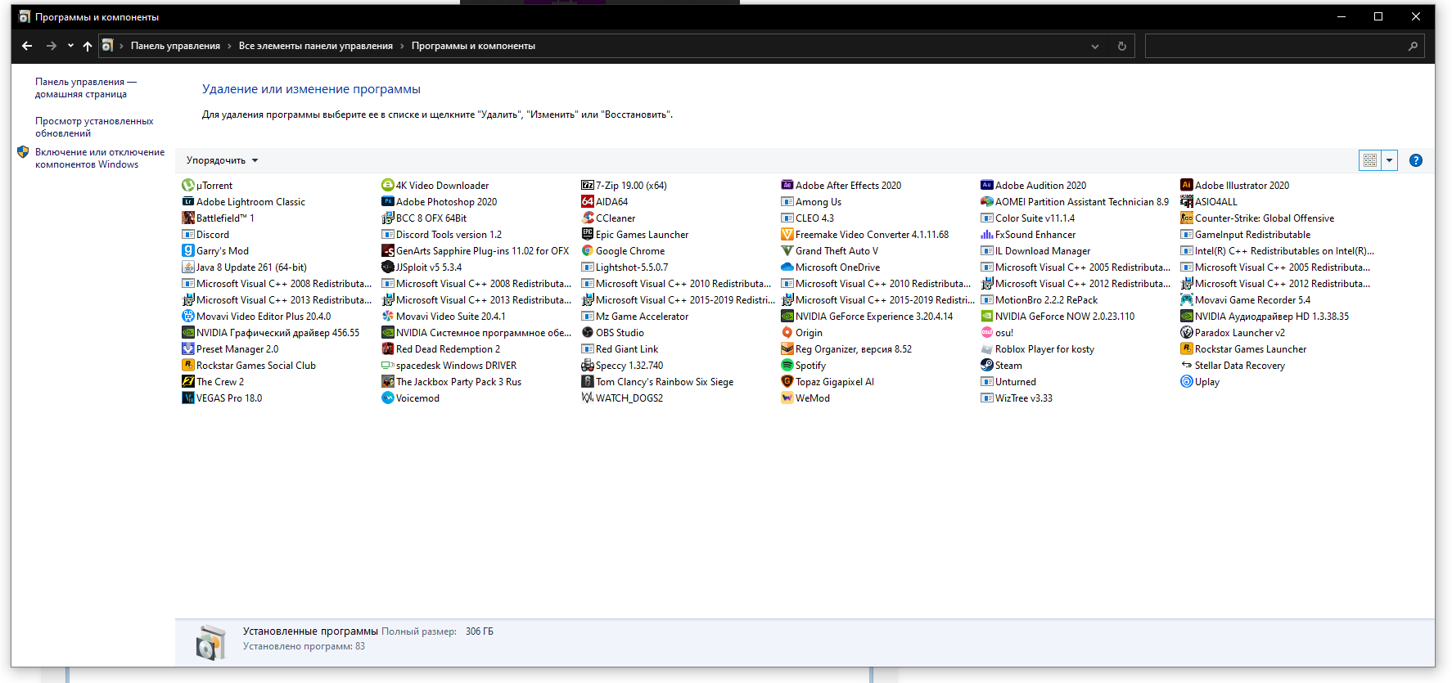Click the Counter-Strike: Global Offensive icon
This screenshot has width=1452, height=683.
(1187, 218)
